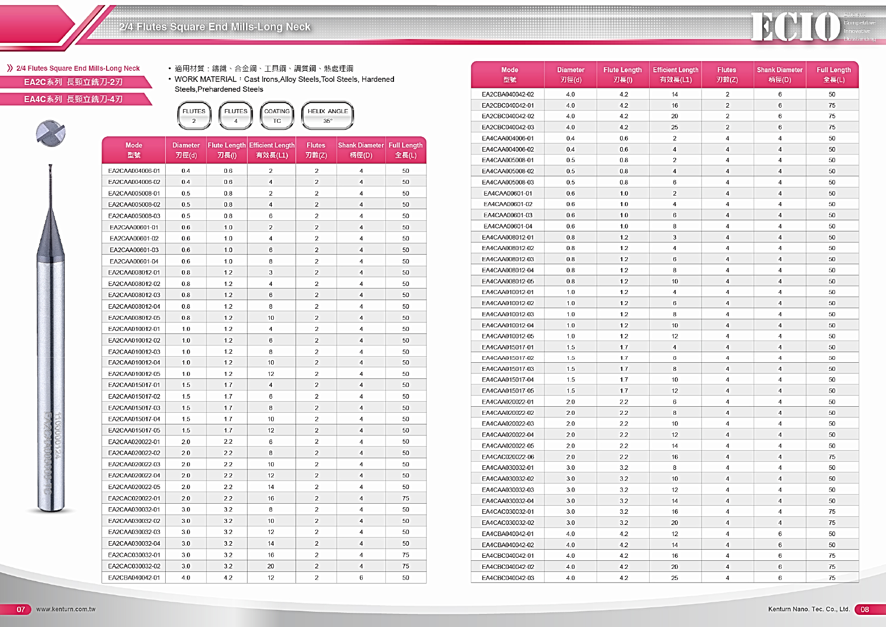Select the COATING TC badge
886x627 pixels.
(x=277, y=116)
